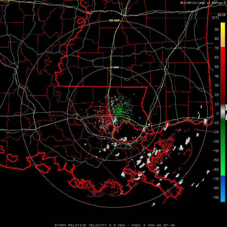This screenshot has width=227, height=227.
Task: Select the 40 knots scale value
Action: [x=217, y=76]
